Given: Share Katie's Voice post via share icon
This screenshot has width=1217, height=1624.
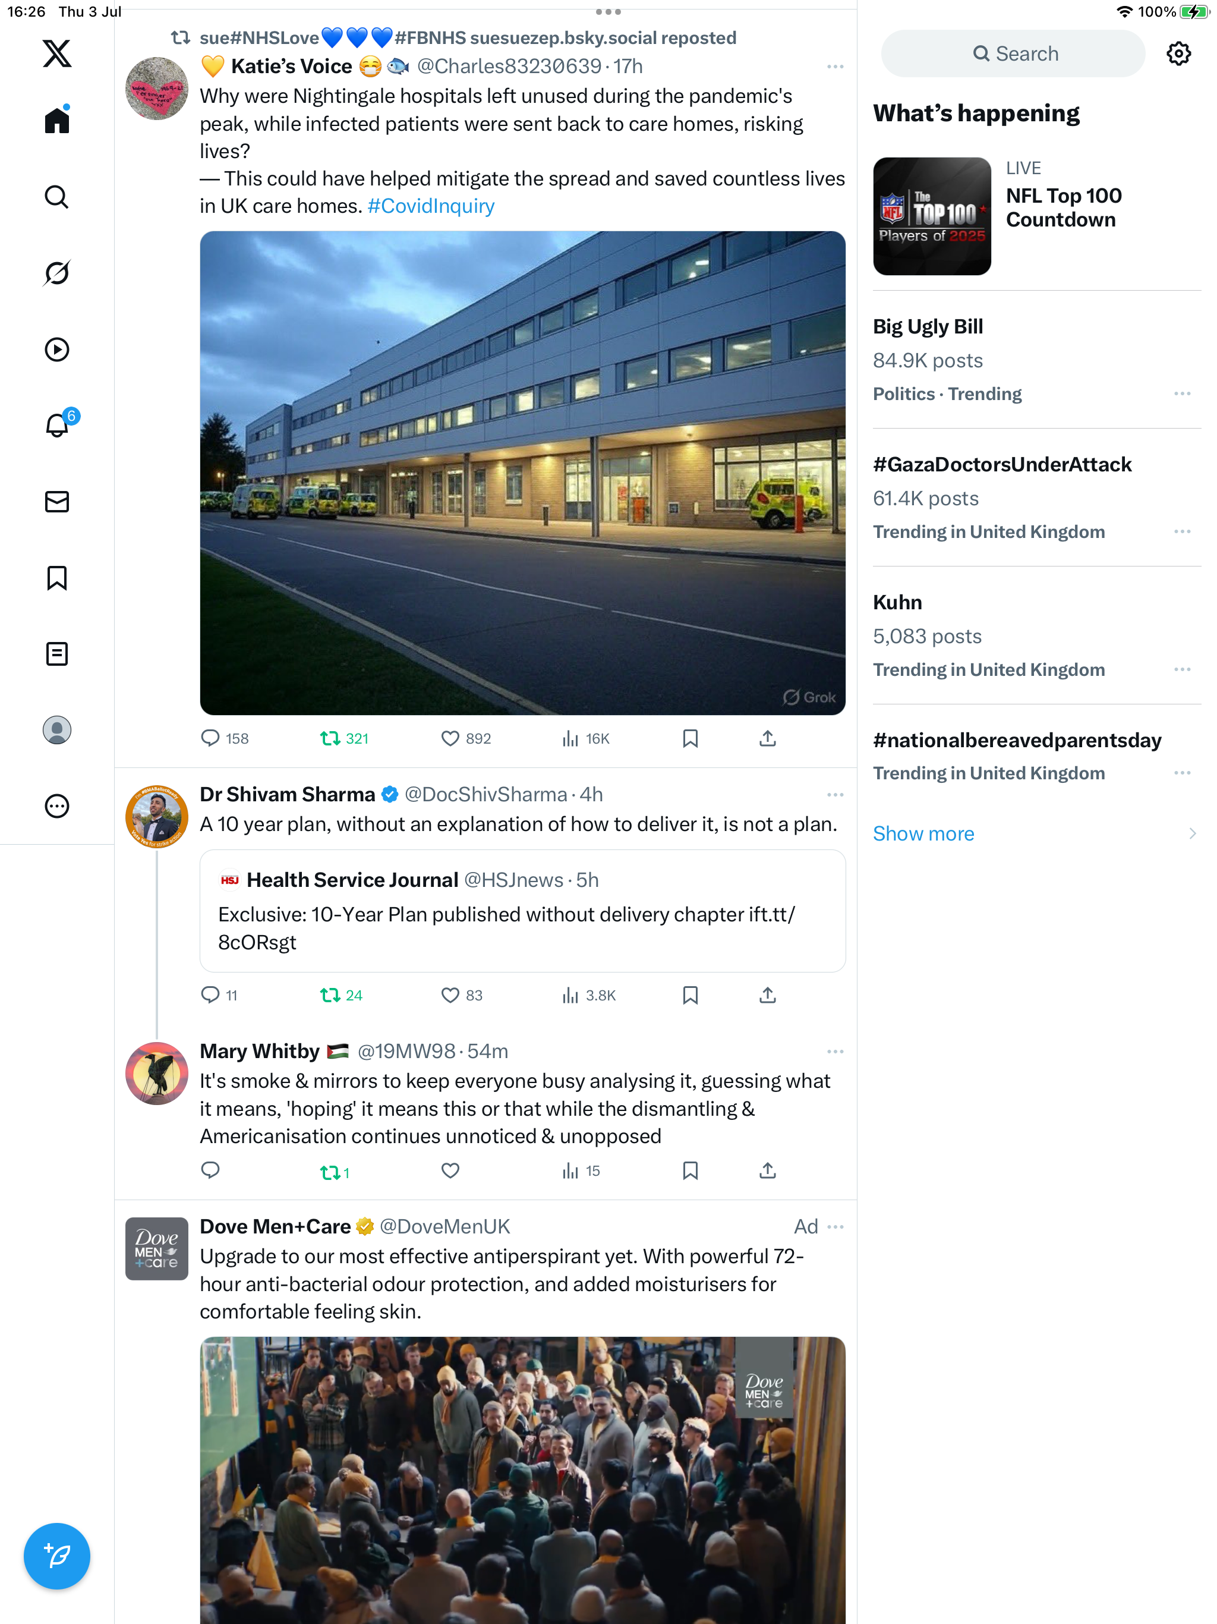Looking at the screenshot, I should coord(767,738).
